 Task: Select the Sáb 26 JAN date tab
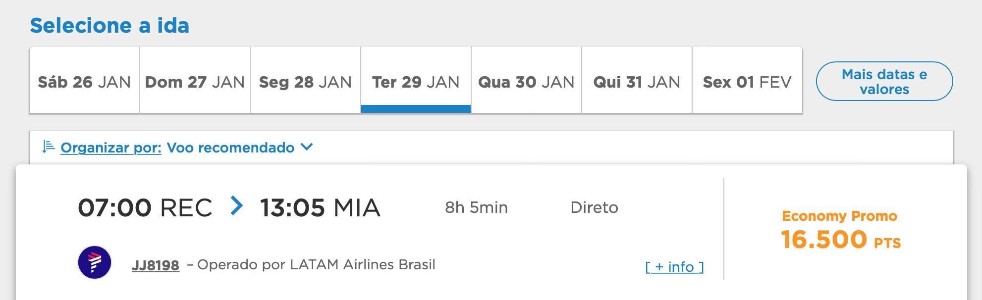pyautogui.click(x=85, y=80)
